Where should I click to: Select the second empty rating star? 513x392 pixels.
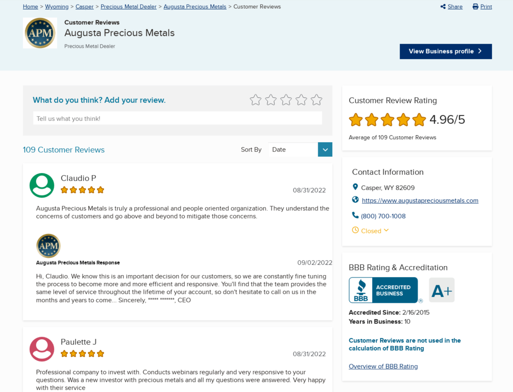pyautogui.click(x=271, y=100)
